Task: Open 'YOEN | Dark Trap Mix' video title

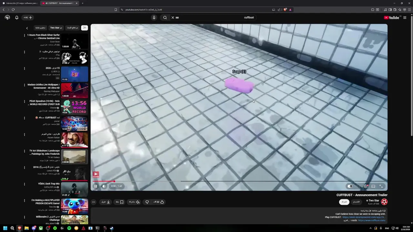Action: tap(49, 184)
